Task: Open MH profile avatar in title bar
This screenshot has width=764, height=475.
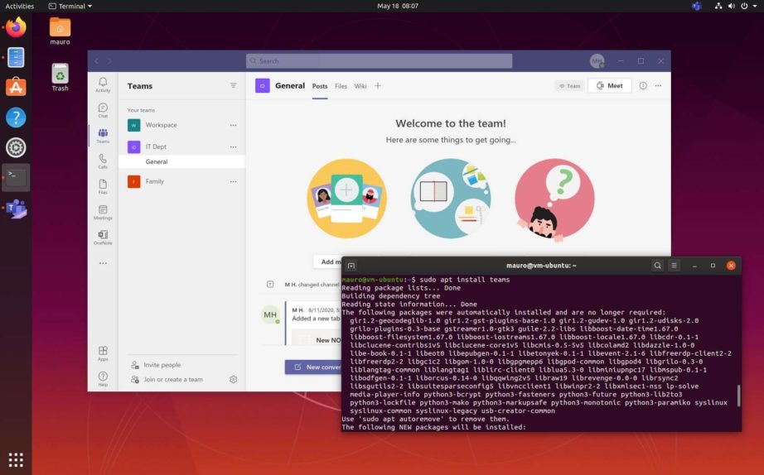Action: [x=597, y=61]
